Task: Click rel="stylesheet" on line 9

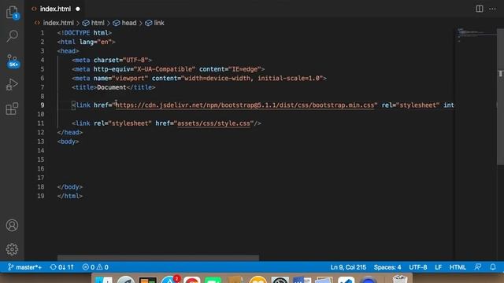Action: (410, 105)
